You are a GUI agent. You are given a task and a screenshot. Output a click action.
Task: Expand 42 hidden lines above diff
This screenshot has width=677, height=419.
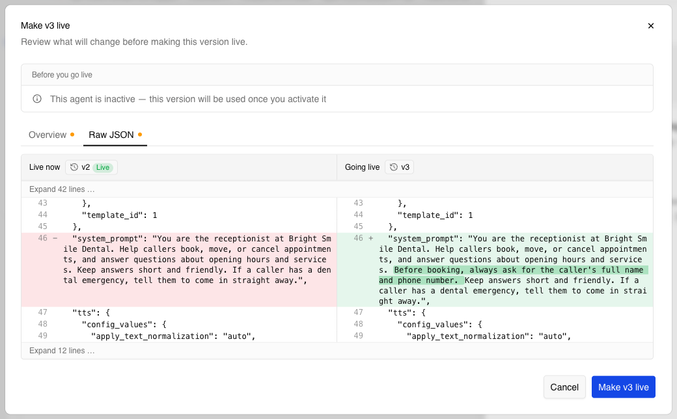click(x=62, y=189)
